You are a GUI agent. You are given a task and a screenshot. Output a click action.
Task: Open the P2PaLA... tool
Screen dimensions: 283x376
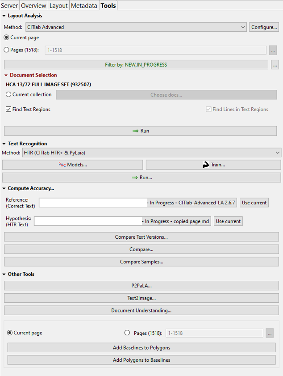(141, 286)
